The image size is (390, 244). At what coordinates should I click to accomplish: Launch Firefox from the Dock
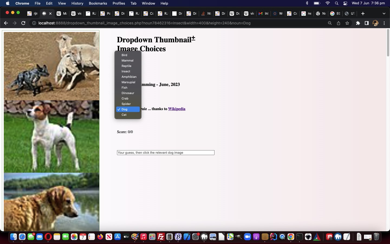(100, 237)
